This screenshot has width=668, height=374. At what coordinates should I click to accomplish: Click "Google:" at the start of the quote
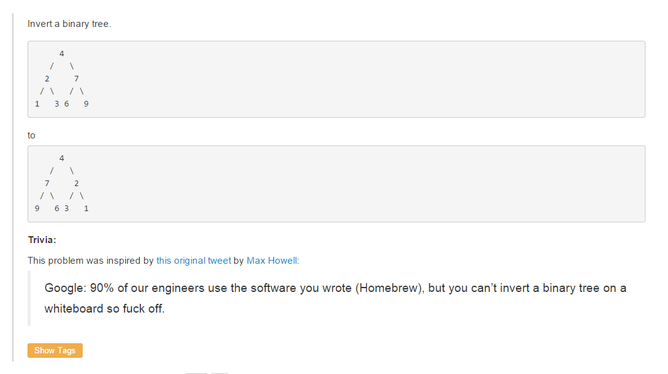pyautogui.click(x=65, y=288)
